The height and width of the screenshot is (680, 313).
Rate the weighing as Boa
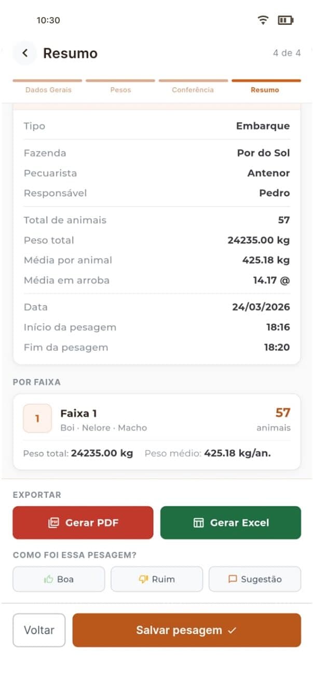pyautogui.click(x=58, y=579)
